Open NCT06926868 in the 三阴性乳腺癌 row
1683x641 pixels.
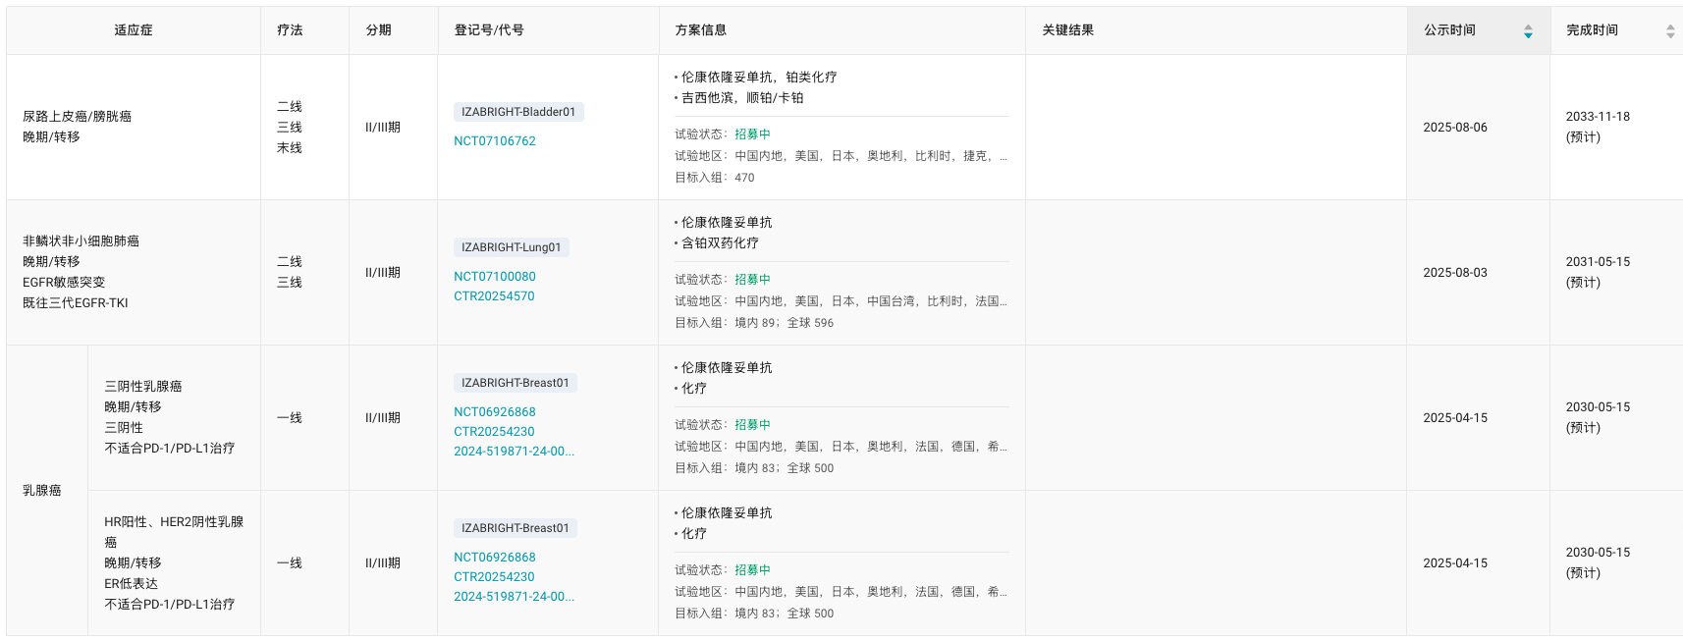point(495,412)
